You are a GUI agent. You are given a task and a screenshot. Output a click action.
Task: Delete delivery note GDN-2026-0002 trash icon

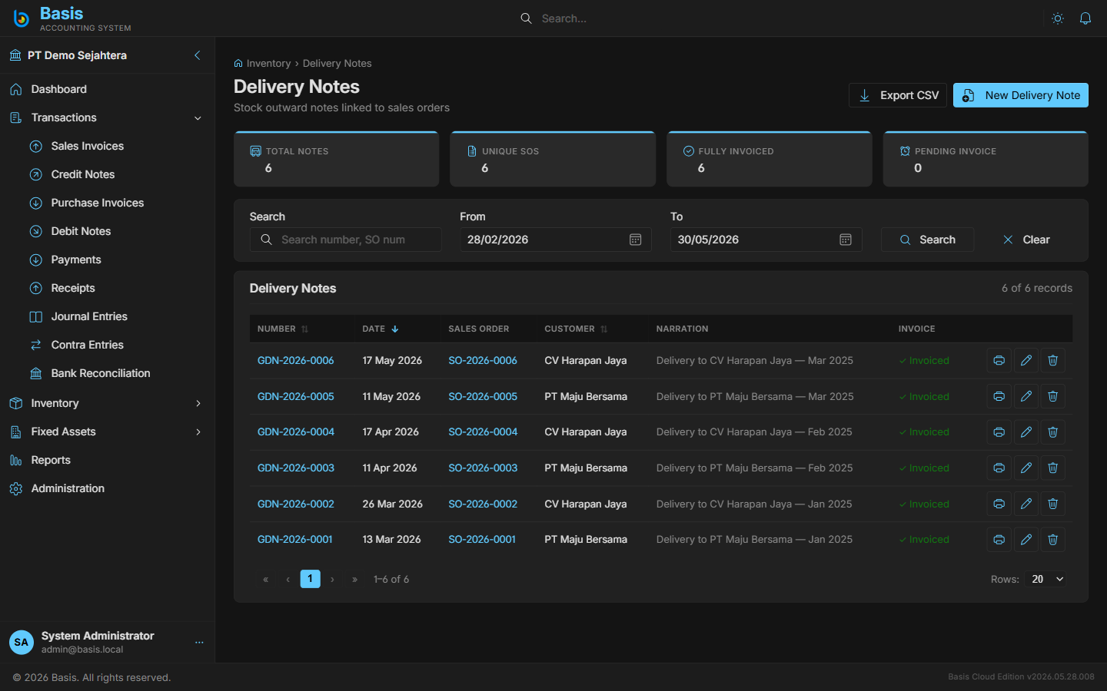tap(1052, 504)
